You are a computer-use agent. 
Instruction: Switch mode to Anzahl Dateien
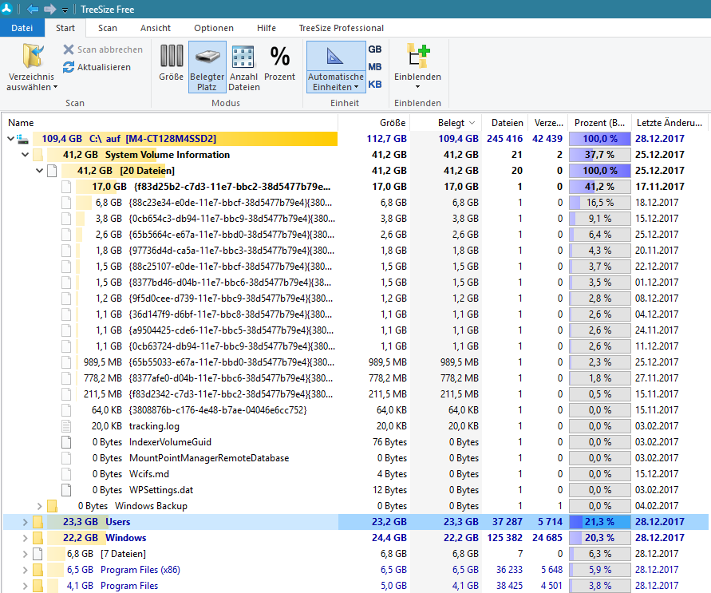244,67
